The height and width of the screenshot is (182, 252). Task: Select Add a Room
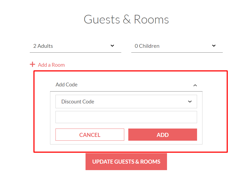(x=51, y=65)
